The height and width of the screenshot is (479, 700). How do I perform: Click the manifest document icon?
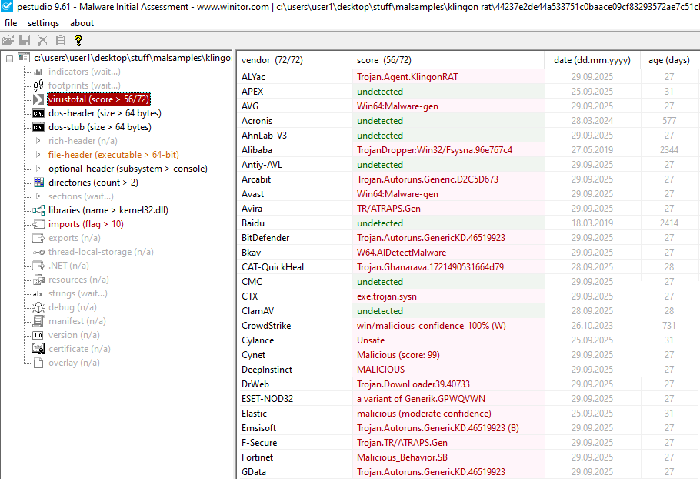38,321
